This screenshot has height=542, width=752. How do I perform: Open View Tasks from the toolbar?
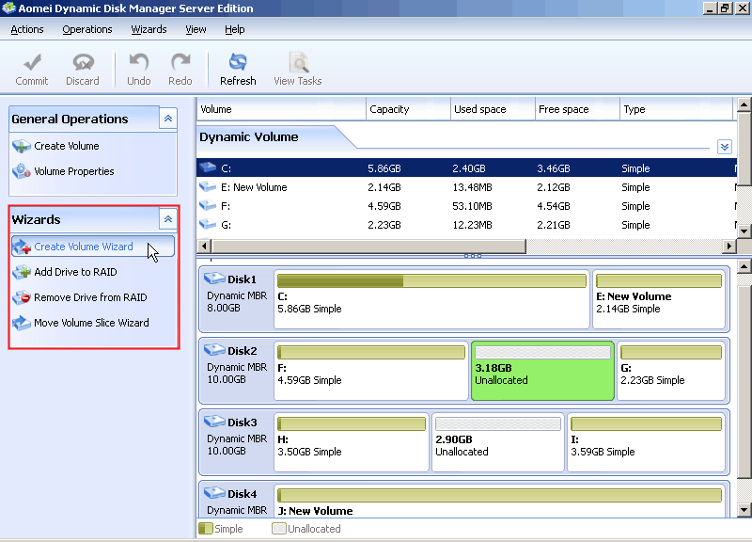click(298, 63)
